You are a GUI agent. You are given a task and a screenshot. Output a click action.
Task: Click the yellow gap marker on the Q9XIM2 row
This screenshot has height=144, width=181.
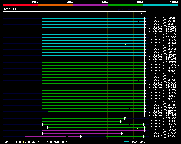tap(138, 128)
